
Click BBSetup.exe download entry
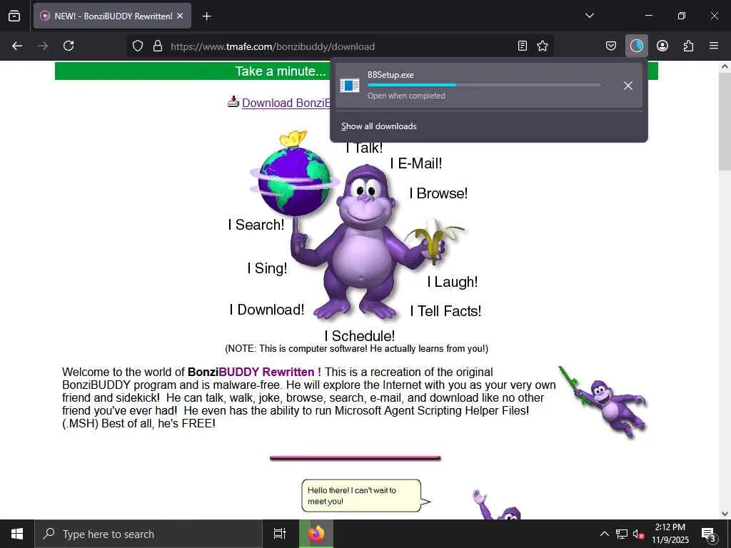(488, 86)
